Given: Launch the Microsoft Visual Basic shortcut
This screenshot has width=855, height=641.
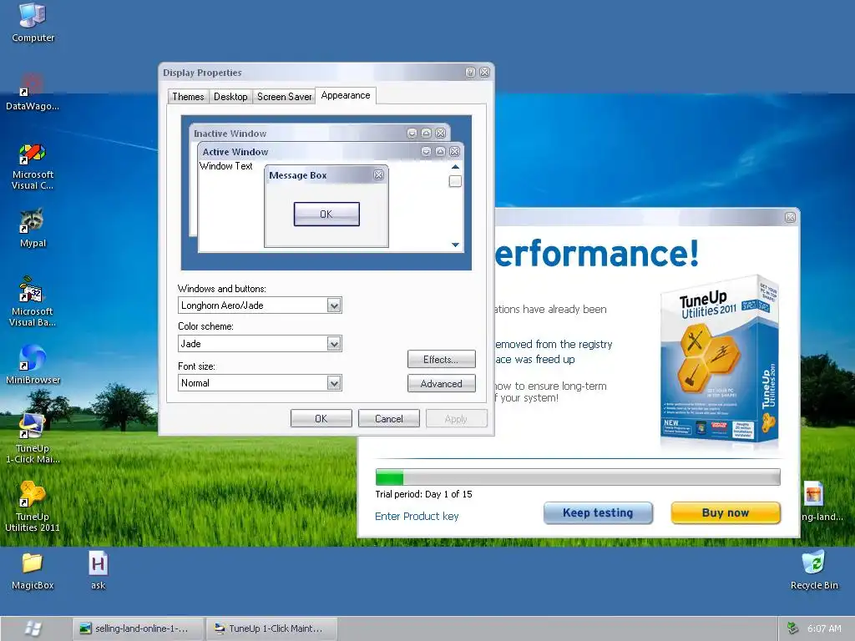Looking at the screenshot, I should point(33,301).
